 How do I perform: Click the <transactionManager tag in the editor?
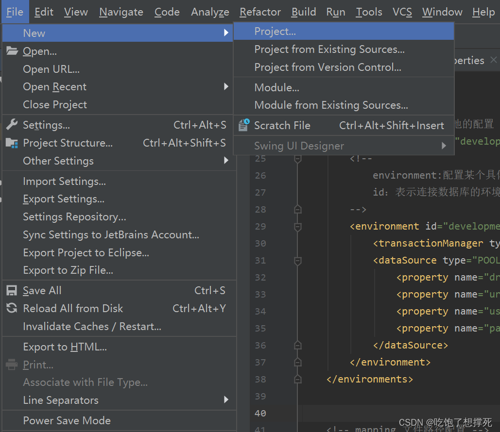click(428, 243)
